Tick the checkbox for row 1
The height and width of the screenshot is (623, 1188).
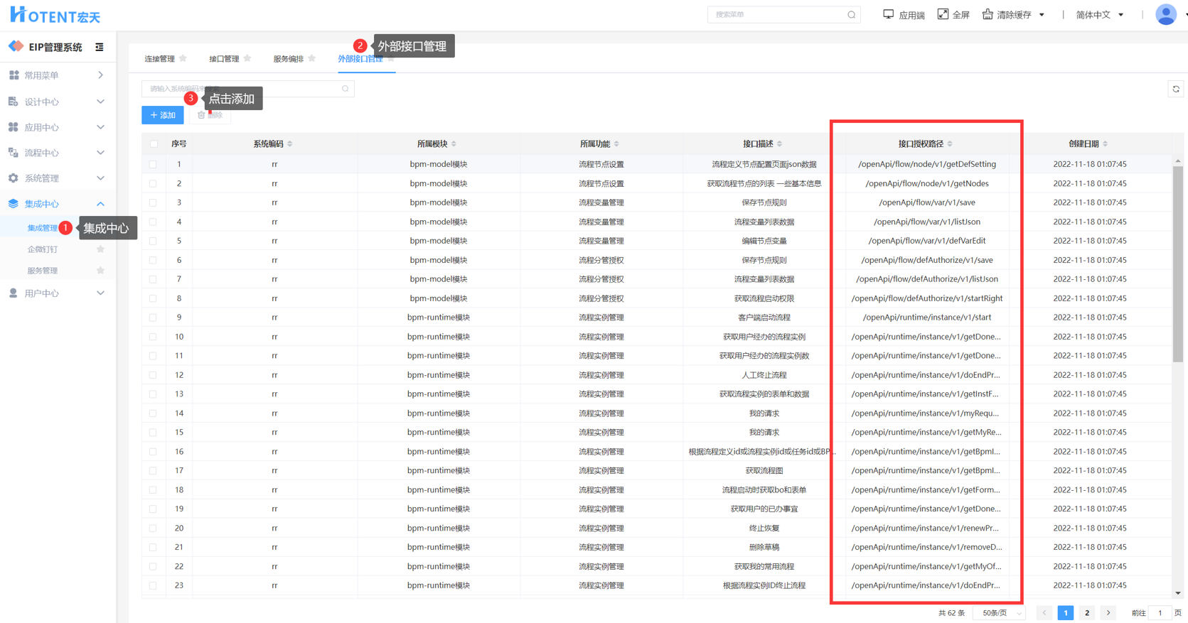point(154,164)
